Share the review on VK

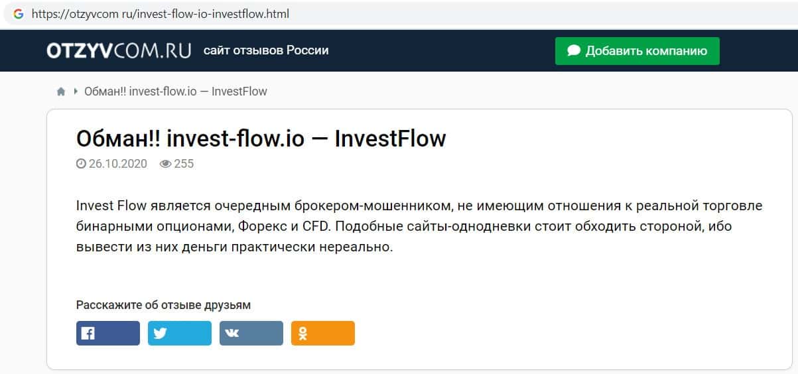251,334
